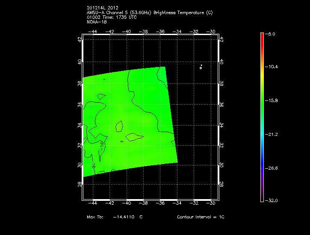Click the -44 label on top axis
310x235 pixels.
[93, 32]
